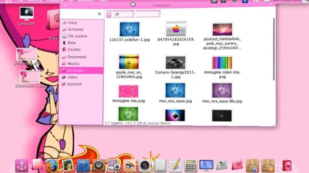
Task: Click the home path bar button
Action: point(123,14)
